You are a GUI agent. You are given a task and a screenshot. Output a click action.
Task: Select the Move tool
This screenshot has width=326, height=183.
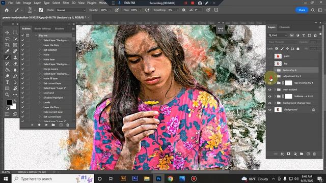[7, 33]
